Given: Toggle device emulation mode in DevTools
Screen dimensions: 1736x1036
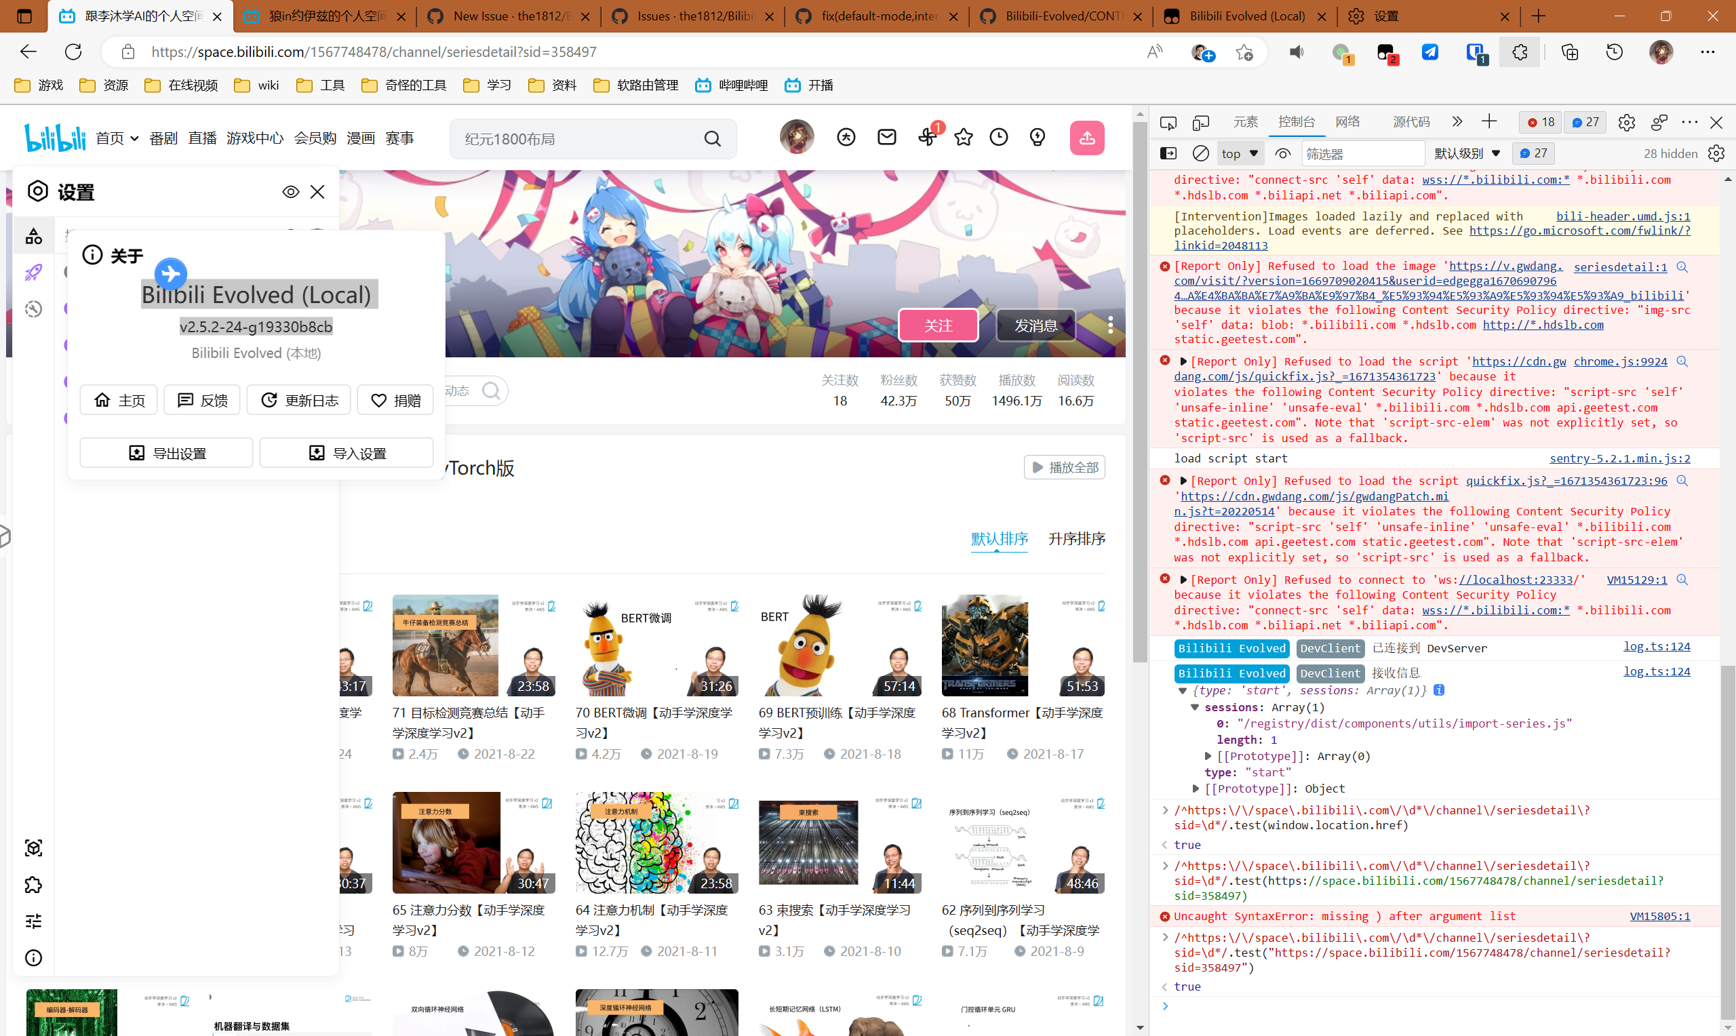Looking at the screenshot, I should coord(1202,121).
